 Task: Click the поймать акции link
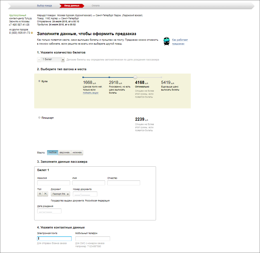[x=90, y=93]
